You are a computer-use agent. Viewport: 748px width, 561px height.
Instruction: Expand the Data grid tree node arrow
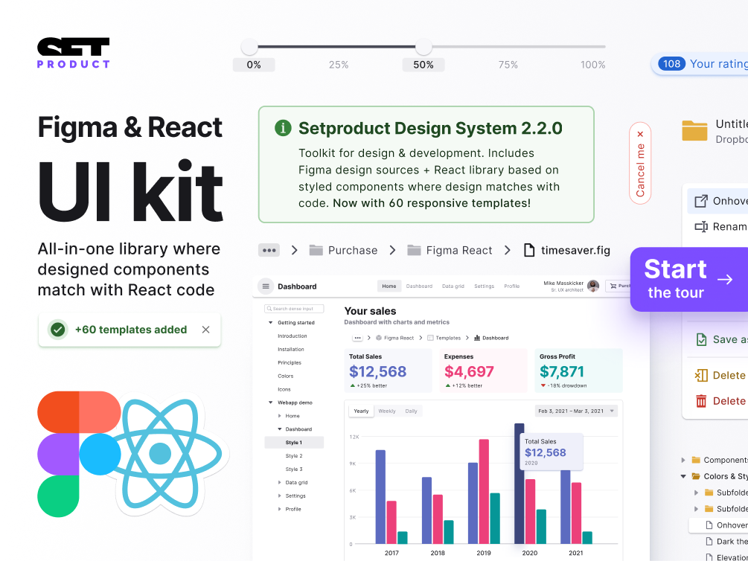pyautogui.click(x=280, y=483)
